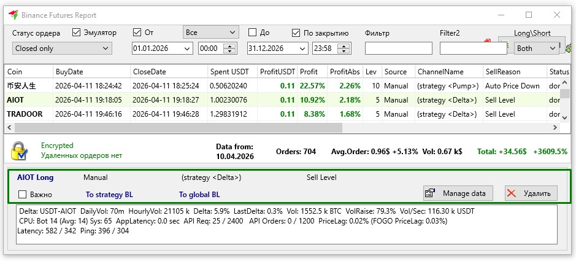Click the red X icon on Удалить
Viewport: 576px width, 261px height.
(x=512, y=193)
